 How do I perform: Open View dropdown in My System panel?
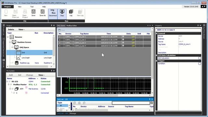click(x=41, y=75)
